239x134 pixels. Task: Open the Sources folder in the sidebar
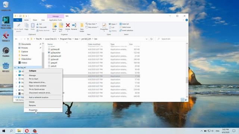(x=25, y=55)
